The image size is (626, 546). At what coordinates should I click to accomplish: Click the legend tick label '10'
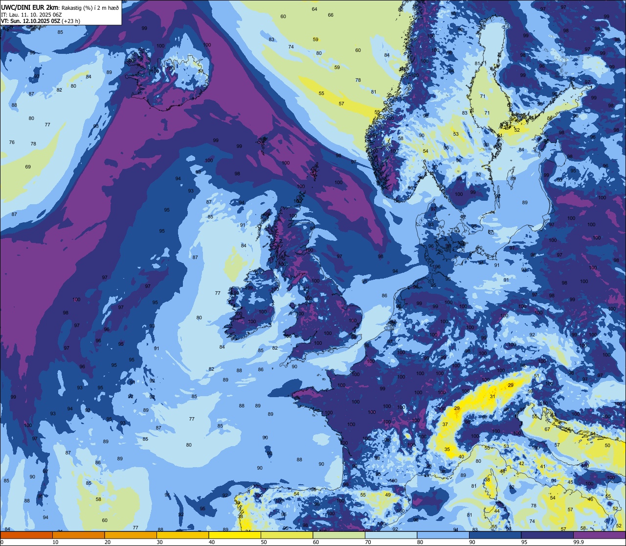pos(55,542)
